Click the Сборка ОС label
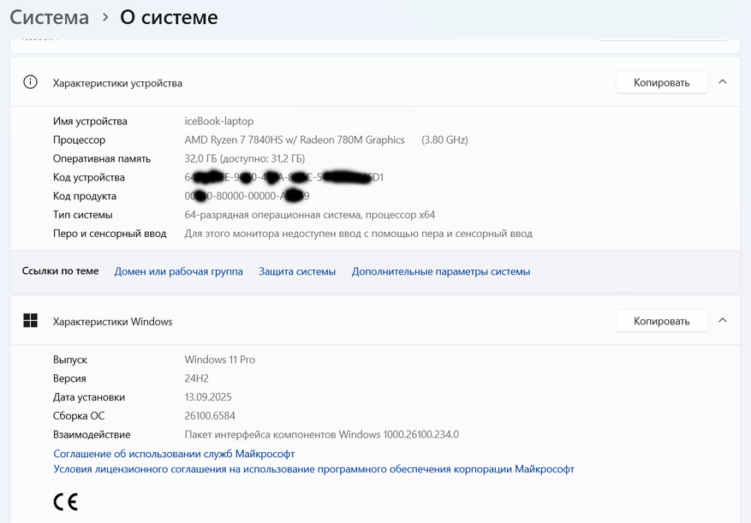Screen dimensions: 751x523 pyautogui.click(x=79, y=416)
